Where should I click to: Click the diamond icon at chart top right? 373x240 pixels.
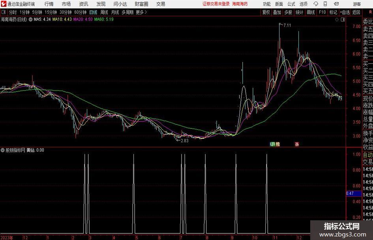(337, 20)
